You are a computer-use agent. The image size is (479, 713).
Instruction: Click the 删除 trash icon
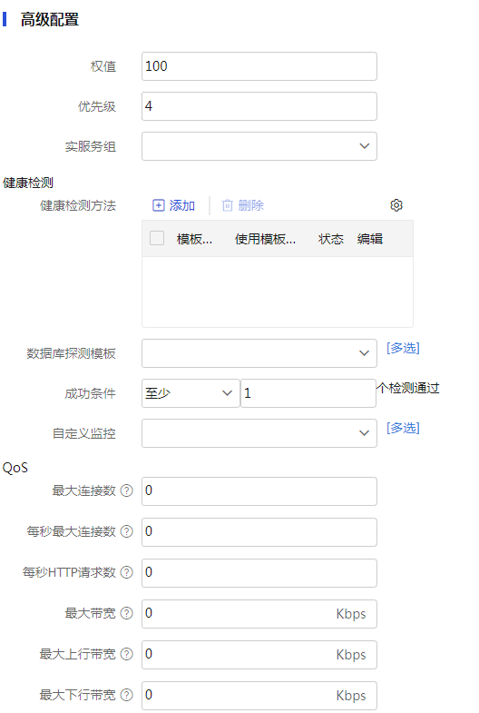pos(228,205)
